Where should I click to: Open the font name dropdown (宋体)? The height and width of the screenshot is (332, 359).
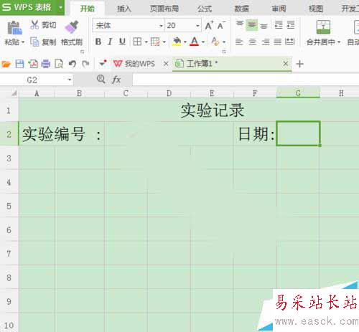[162, 26]
